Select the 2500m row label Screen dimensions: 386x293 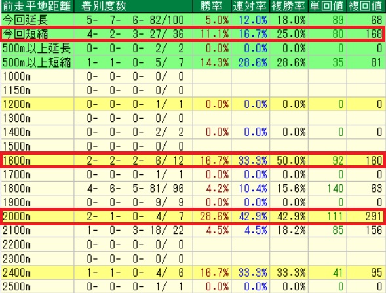point(16,287)
